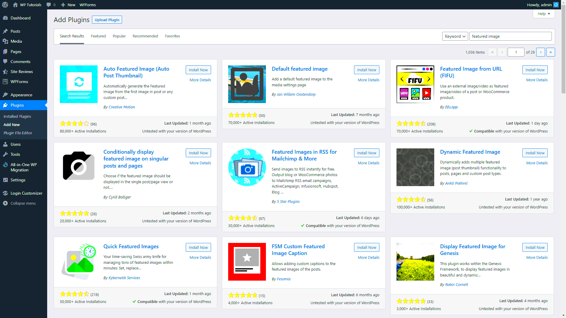Viewport: 566px width, 318px height.
Task: Expand the Help dropdown menu
Action: [544, 14]
